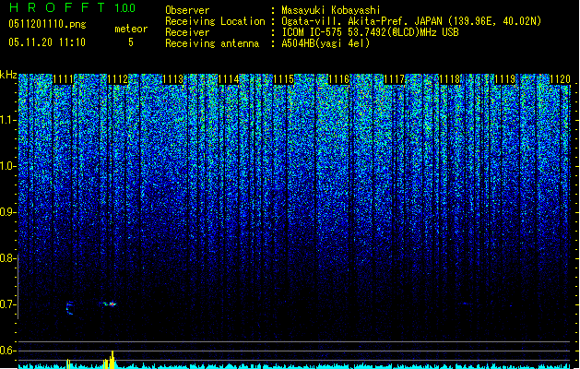Select the file name 0511201110.png
Viewport: 580px width, 369px height.
(47, 24)
